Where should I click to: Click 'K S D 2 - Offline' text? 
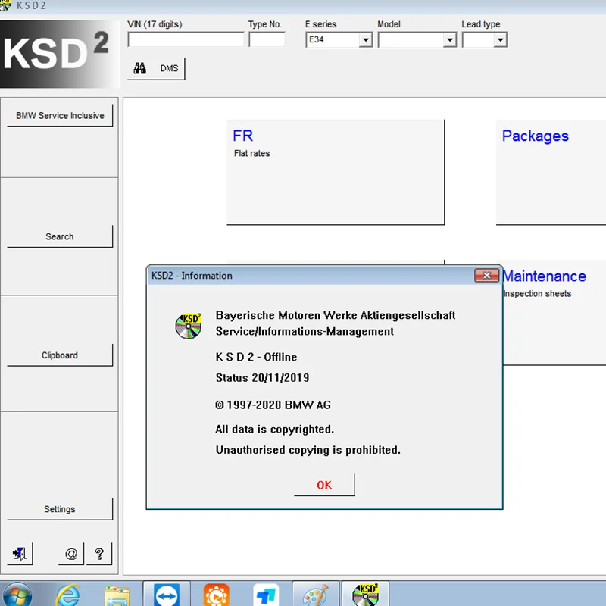click(x=256, y=357)
